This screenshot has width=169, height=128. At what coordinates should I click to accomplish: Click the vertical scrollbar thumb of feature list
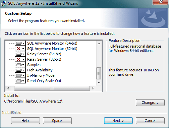point(99,73)
